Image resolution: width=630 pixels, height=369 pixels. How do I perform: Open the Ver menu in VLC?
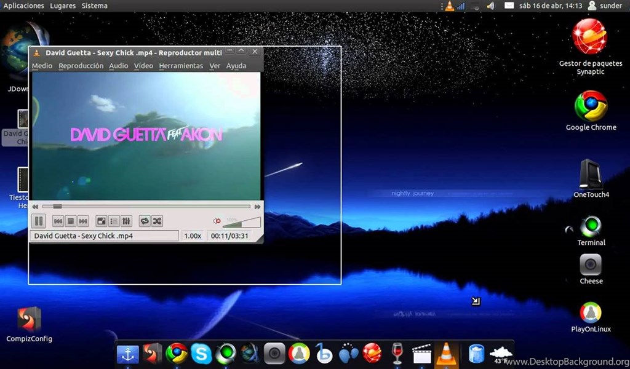click(215, 66)
